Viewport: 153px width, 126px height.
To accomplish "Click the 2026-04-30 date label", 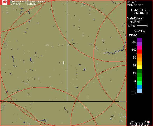I will coord(140,13).
